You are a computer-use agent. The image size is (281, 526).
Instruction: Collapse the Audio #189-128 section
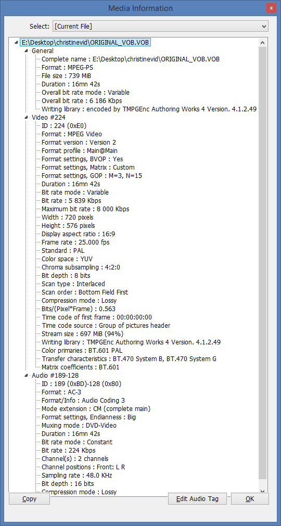(27, 376)
